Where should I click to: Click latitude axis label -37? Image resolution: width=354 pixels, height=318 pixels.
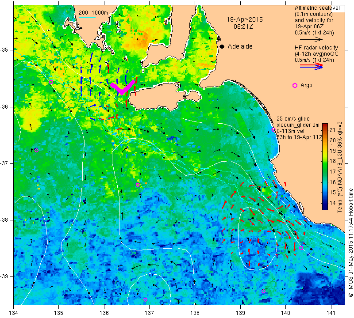[4, 163]
